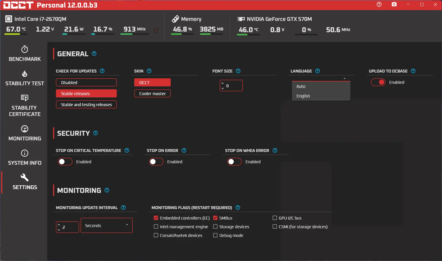Open help for Stop on Error

pyautogui.click(x=184, y=151)
